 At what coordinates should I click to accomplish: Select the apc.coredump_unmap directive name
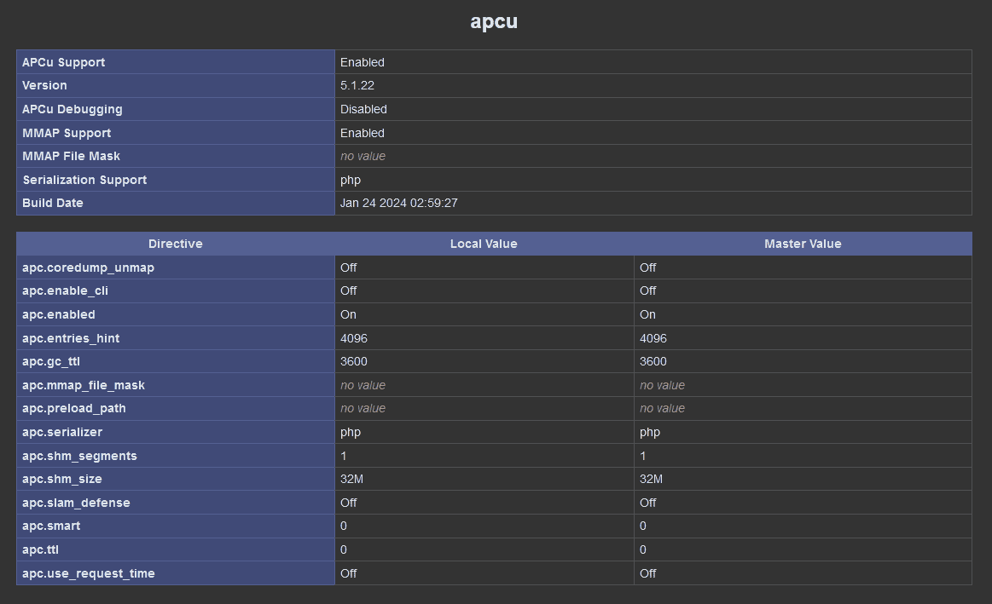88,267
